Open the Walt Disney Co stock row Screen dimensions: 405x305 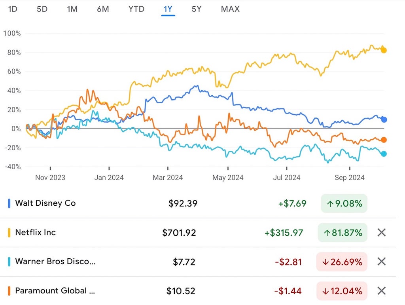pos(198,203)
